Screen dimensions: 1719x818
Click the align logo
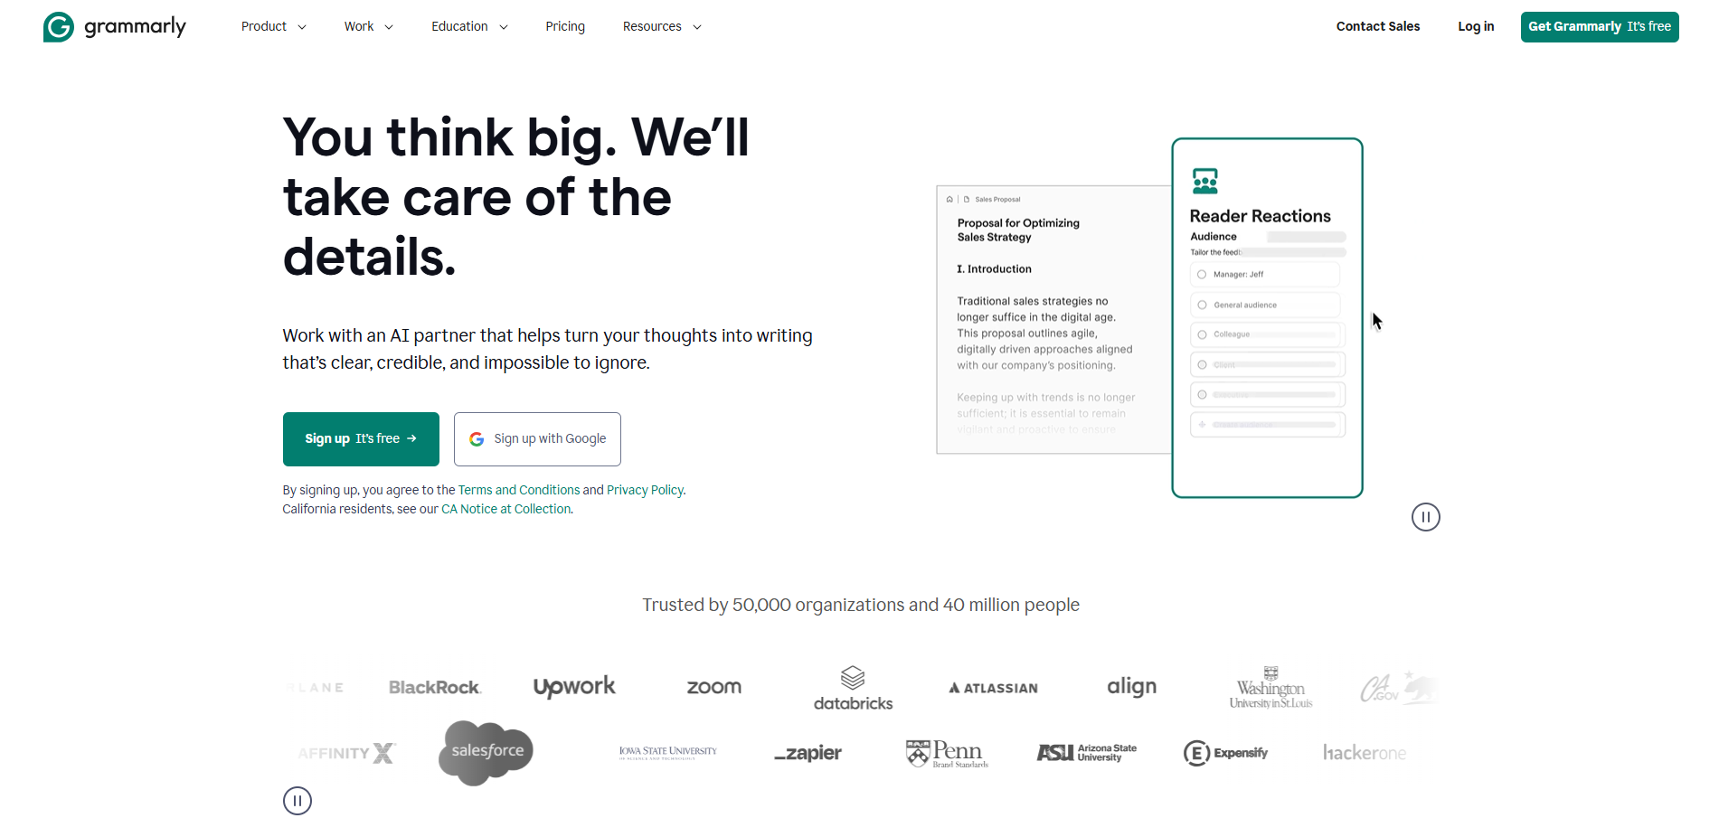(x=1131, y=687)
